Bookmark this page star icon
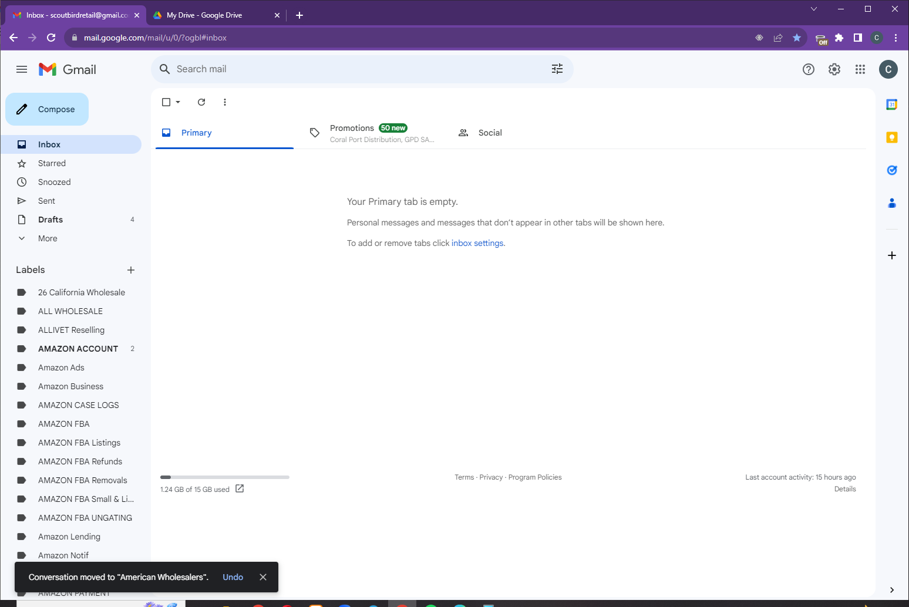909x607 pixels. [x=797, y=38]
